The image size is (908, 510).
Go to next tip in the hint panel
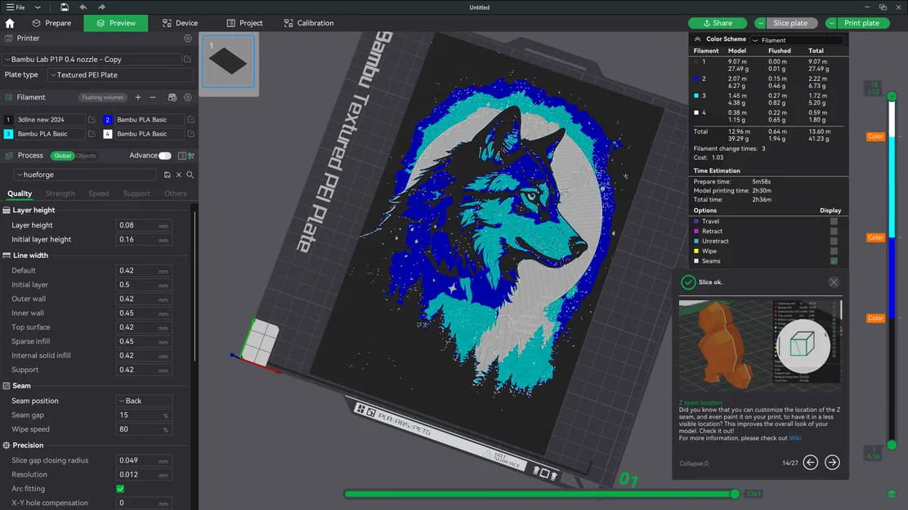click(x=832, y=462)
